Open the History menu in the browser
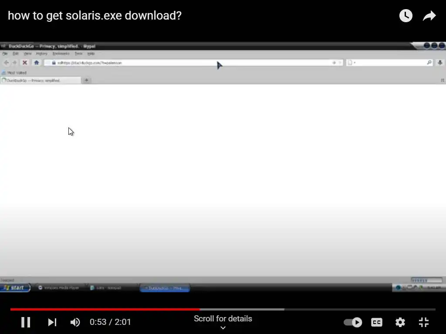 pos(41,53)
